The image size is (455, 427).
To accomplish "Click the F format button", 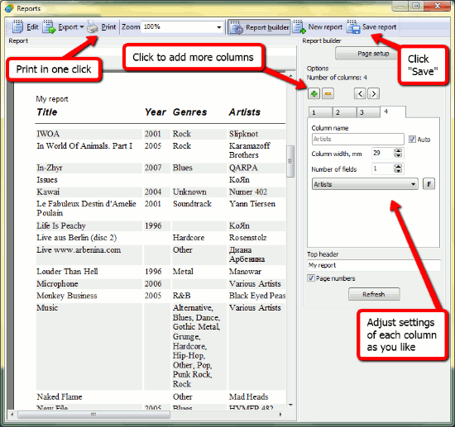I will [x=429, y=184].
